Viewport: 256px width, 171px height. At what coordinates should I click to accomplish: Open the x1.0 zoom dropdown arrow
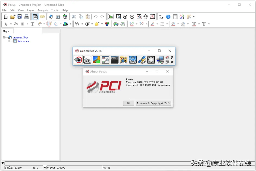pos(45,167)
